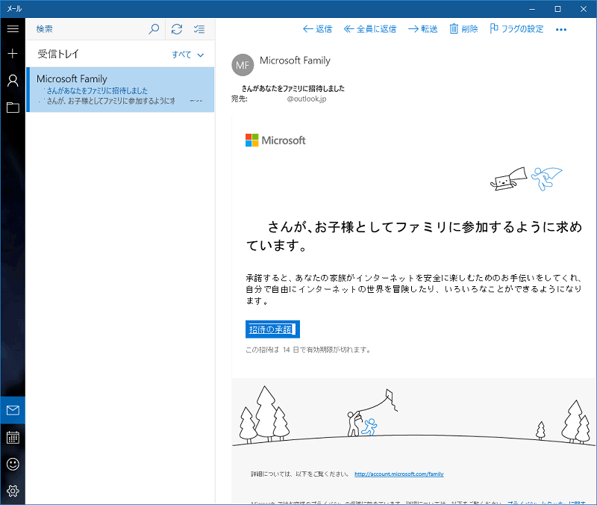Open the hamburger navigation menu
Viewport: 597px width, 505px height.
(13, 29)
